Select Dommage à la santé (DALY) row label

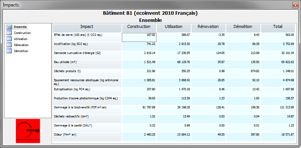pos(73,125)
